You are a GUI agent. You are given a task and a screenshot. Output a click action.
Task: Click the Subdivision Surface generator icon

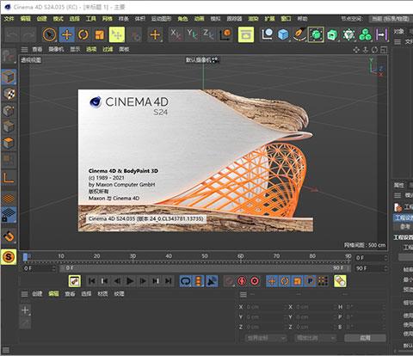[316, 34]
